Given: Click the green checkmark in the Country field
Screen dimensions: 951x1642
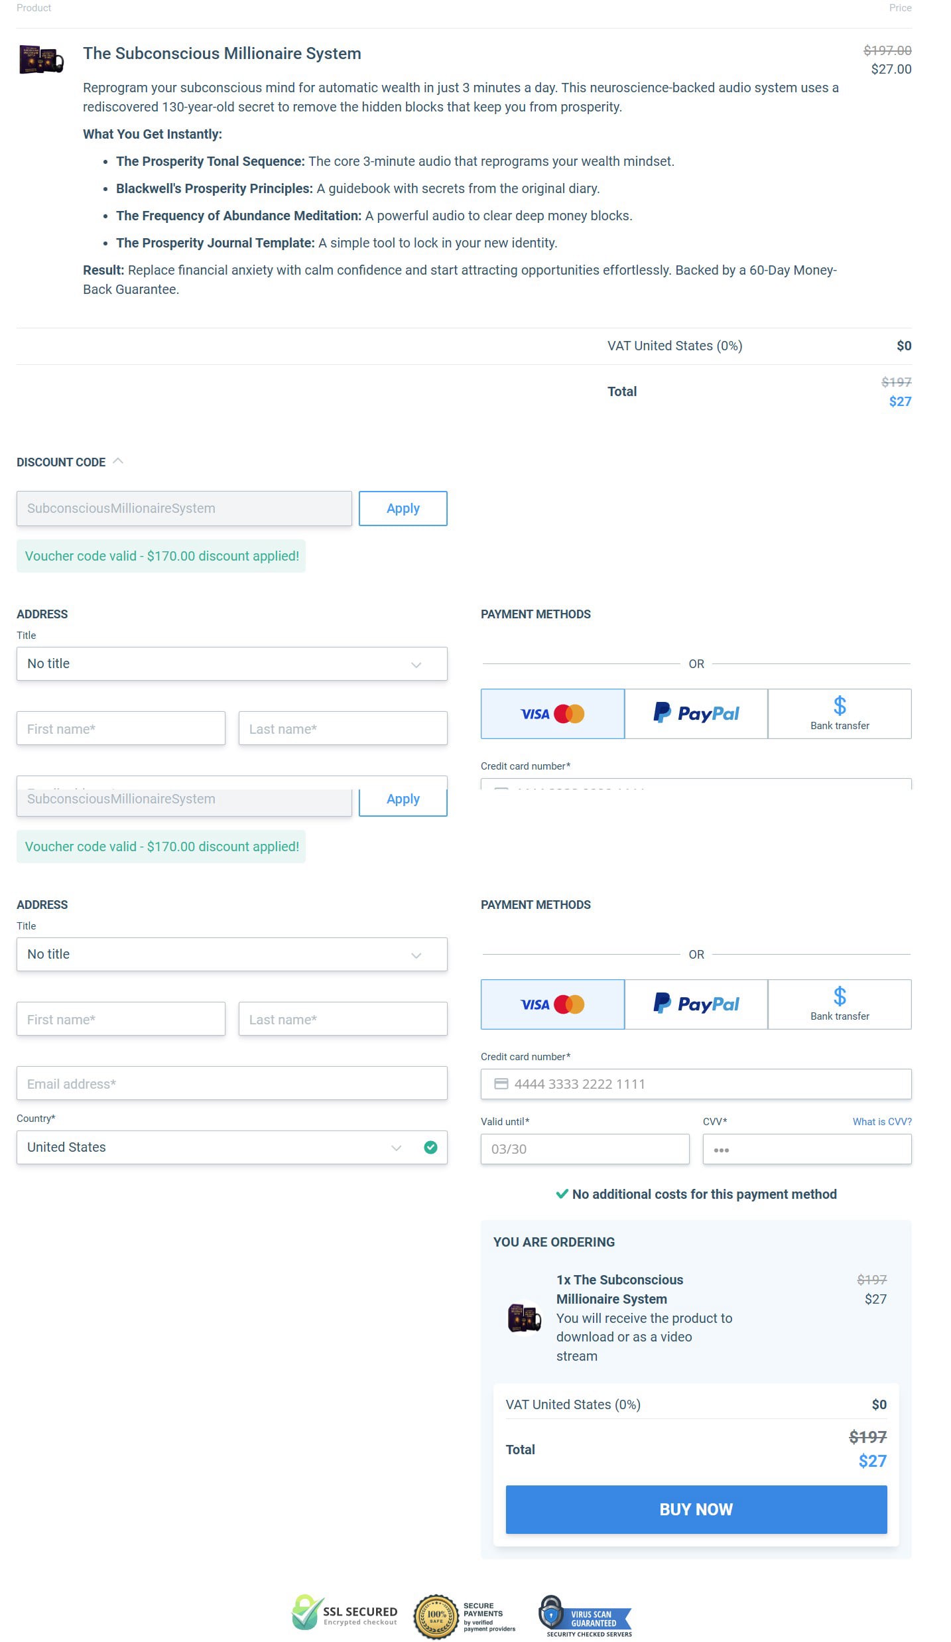Looking at the screenshot, I should pos(430,1147).
